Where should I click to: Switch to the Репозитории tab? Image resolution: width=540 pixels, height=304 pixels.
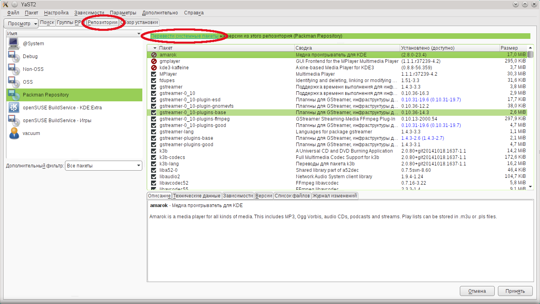point(103,22)
